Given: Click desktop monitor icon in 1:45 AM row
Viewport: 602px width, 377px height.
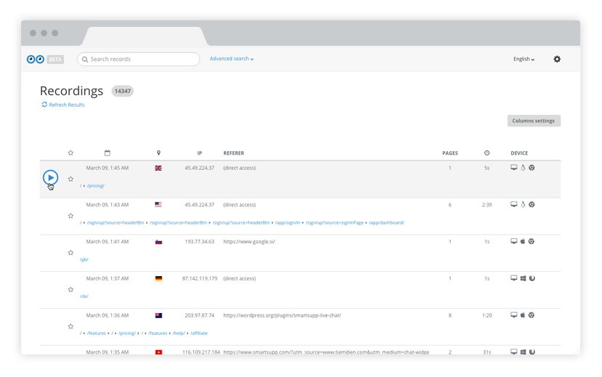Looking at the screenshot, I should click(514, 168).
